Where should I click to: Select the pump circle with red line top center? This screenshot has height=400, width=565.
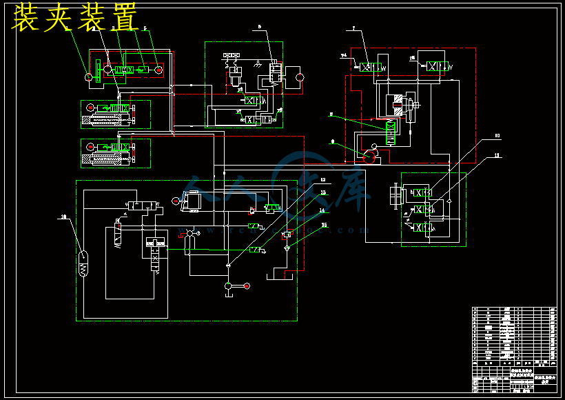point(300,77)
